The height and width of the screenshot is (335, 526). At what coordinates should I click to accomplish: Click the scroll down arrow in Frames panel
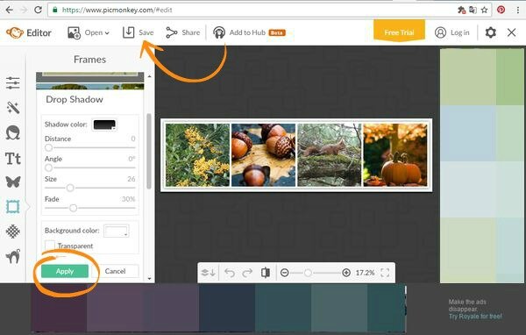tap(149, 279)
